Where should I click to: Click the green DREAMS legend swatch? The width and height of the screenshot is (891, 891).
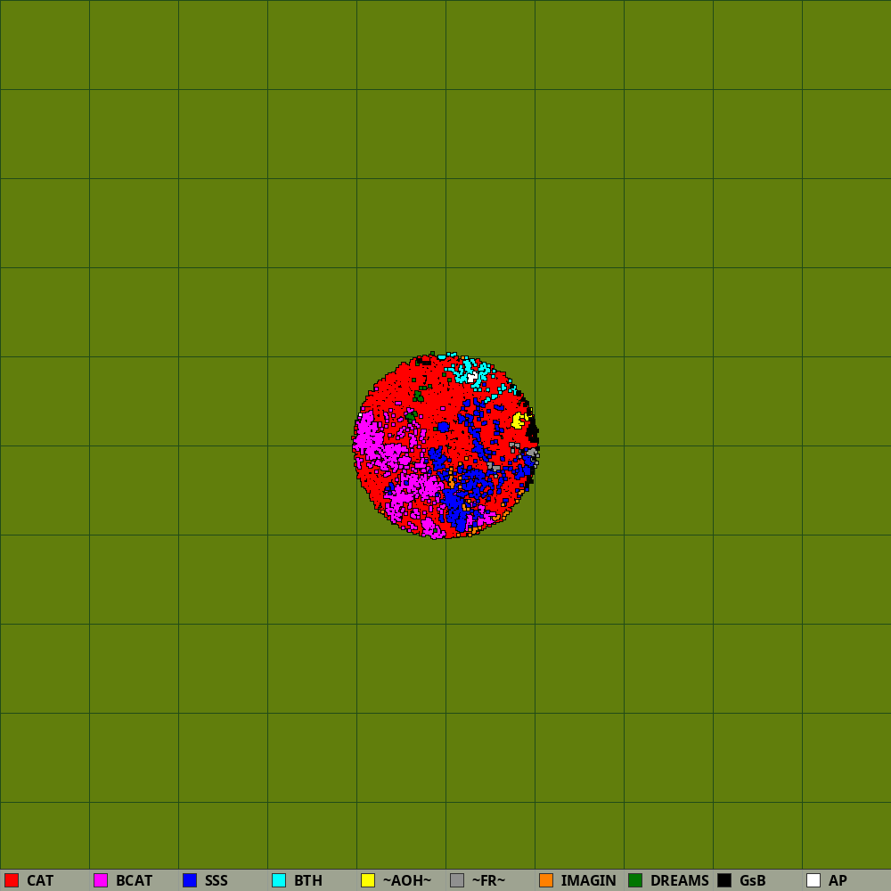tap(635, 880)
